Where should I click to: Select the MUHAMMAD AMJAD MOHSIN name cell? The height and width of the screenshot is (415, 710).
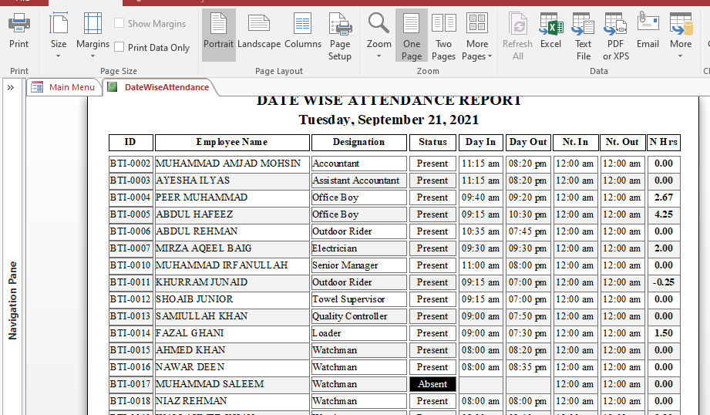[232, 164]
